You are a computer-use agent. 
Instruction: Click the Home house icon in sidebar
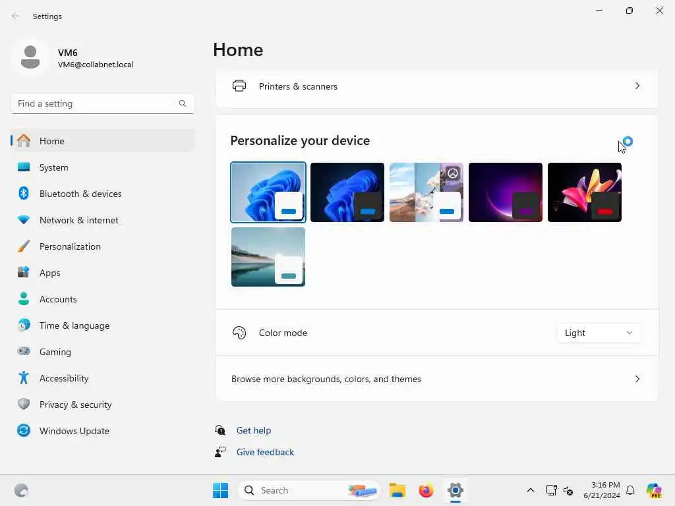pyautogui.click(x=24, y=141)
